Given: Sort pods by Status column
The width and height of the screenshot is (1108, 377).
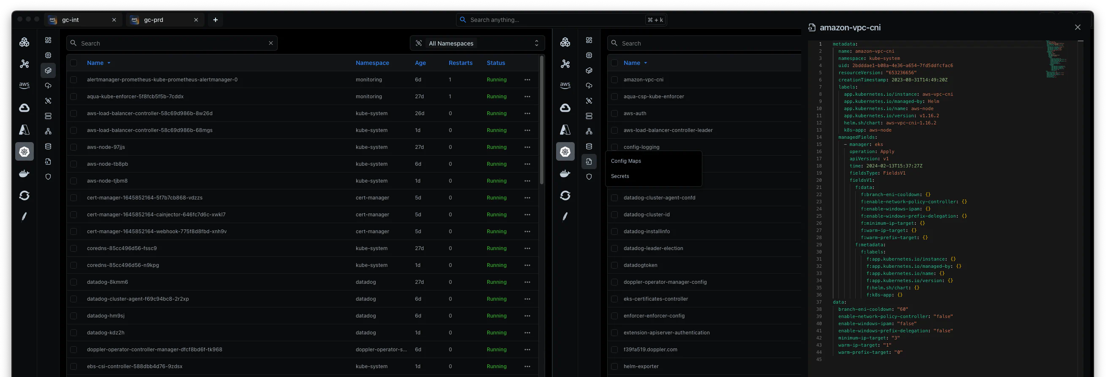Looking at the screenshot, I should [496, 63].
